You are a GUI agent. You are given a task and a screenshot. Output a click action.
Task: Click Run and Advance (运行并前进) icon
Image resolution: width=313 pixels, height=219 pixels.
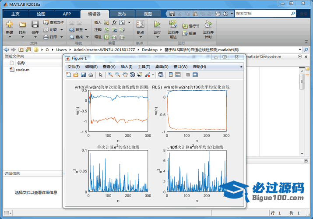point(173,24)
